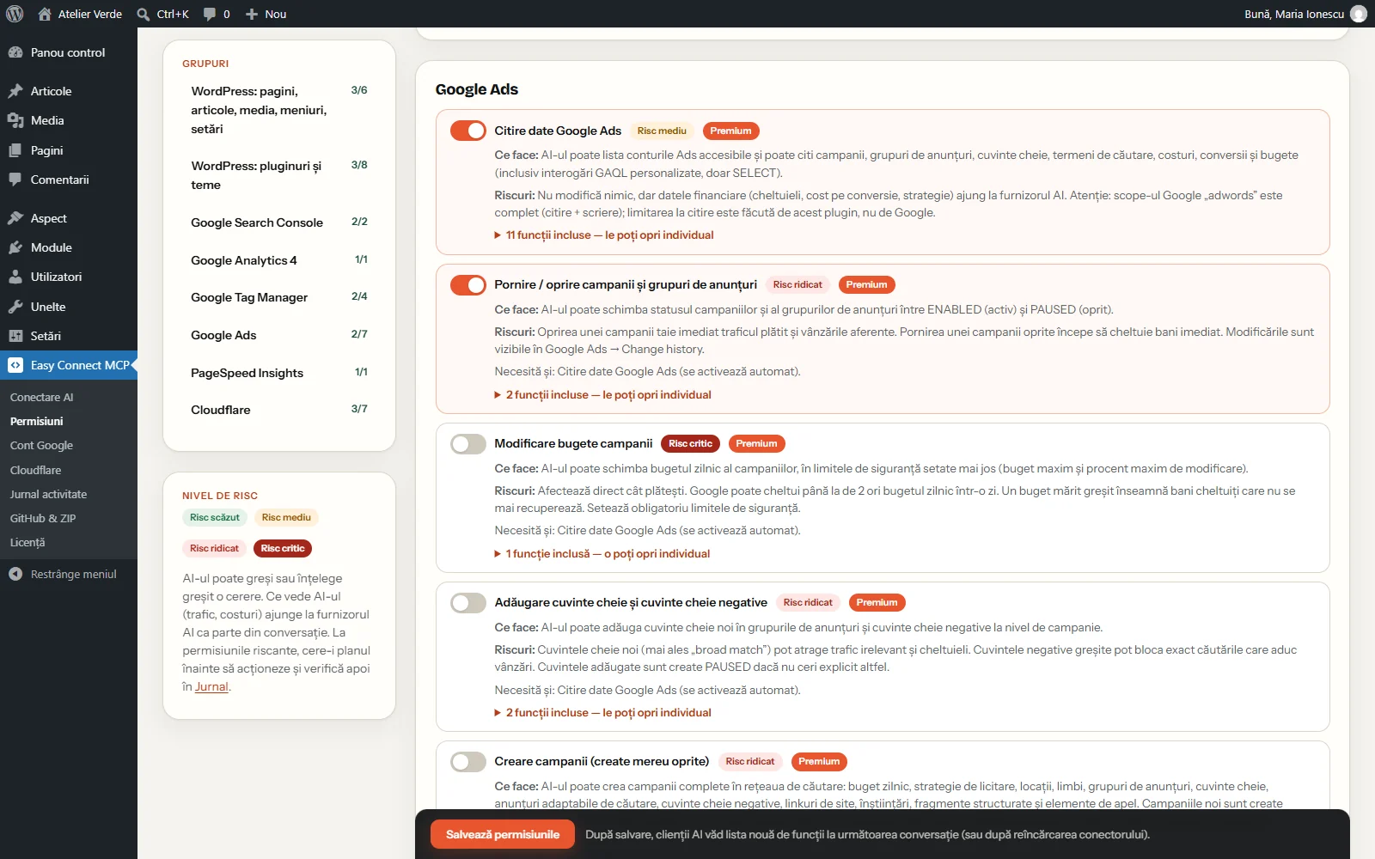Expand 2 funcții incluse under Adăugare cuvinte cheie
The image size is (1375, 859).
(602, 713)
